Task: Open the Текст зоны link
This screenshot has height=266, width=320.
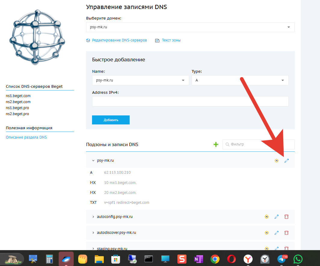Action: point(171,40)
